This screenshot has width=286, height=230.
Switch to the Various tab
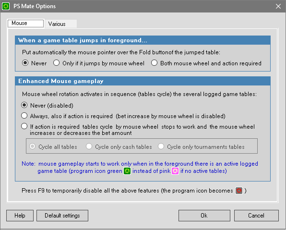[x=61, y=24]
